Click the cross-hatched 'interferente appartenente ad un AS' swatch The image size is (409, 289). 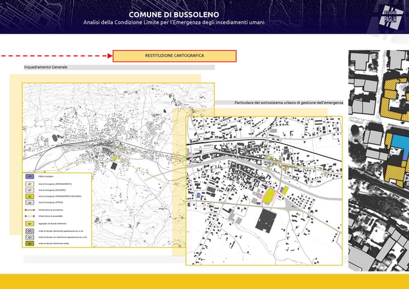[x=30, y=231]
